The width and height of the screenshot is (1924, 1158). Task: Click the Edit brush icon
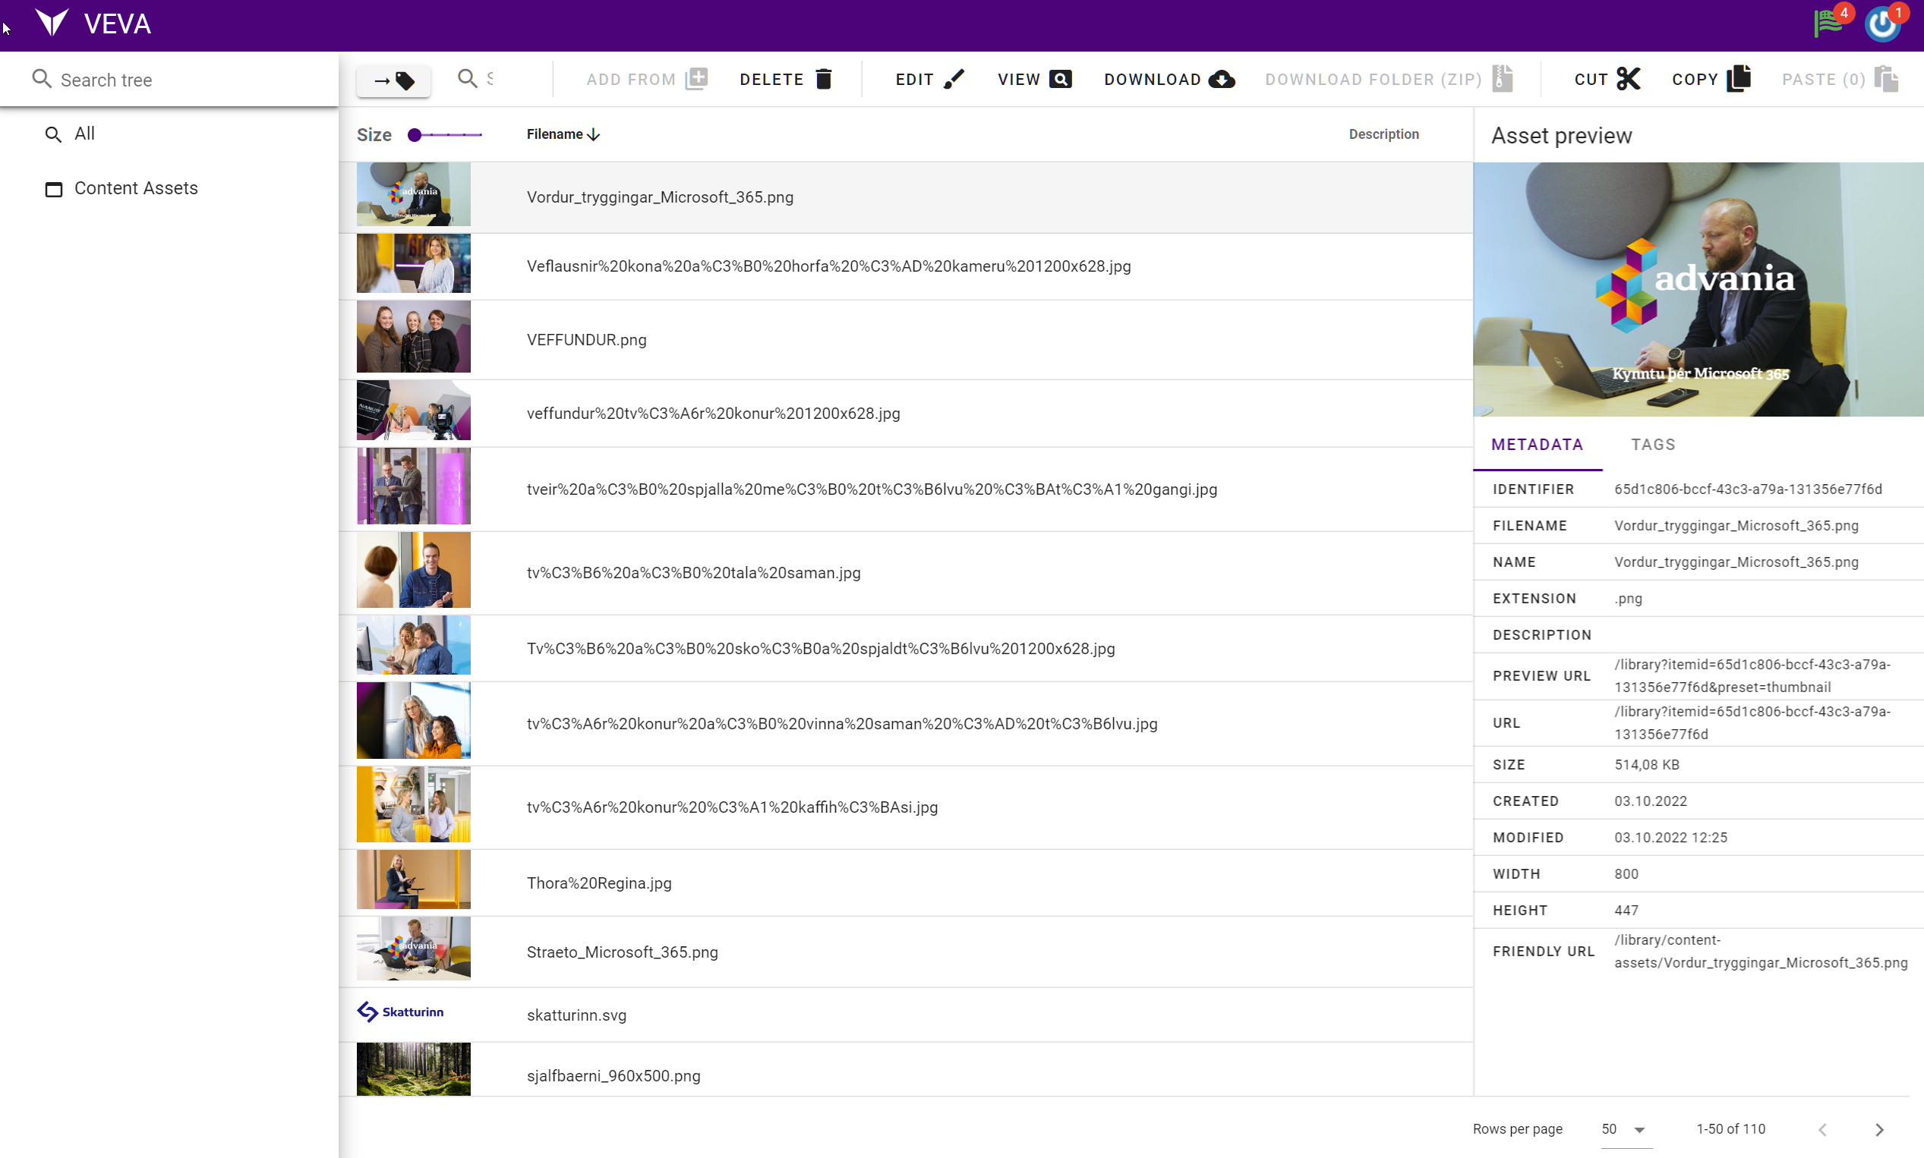(x=953, y=79)
